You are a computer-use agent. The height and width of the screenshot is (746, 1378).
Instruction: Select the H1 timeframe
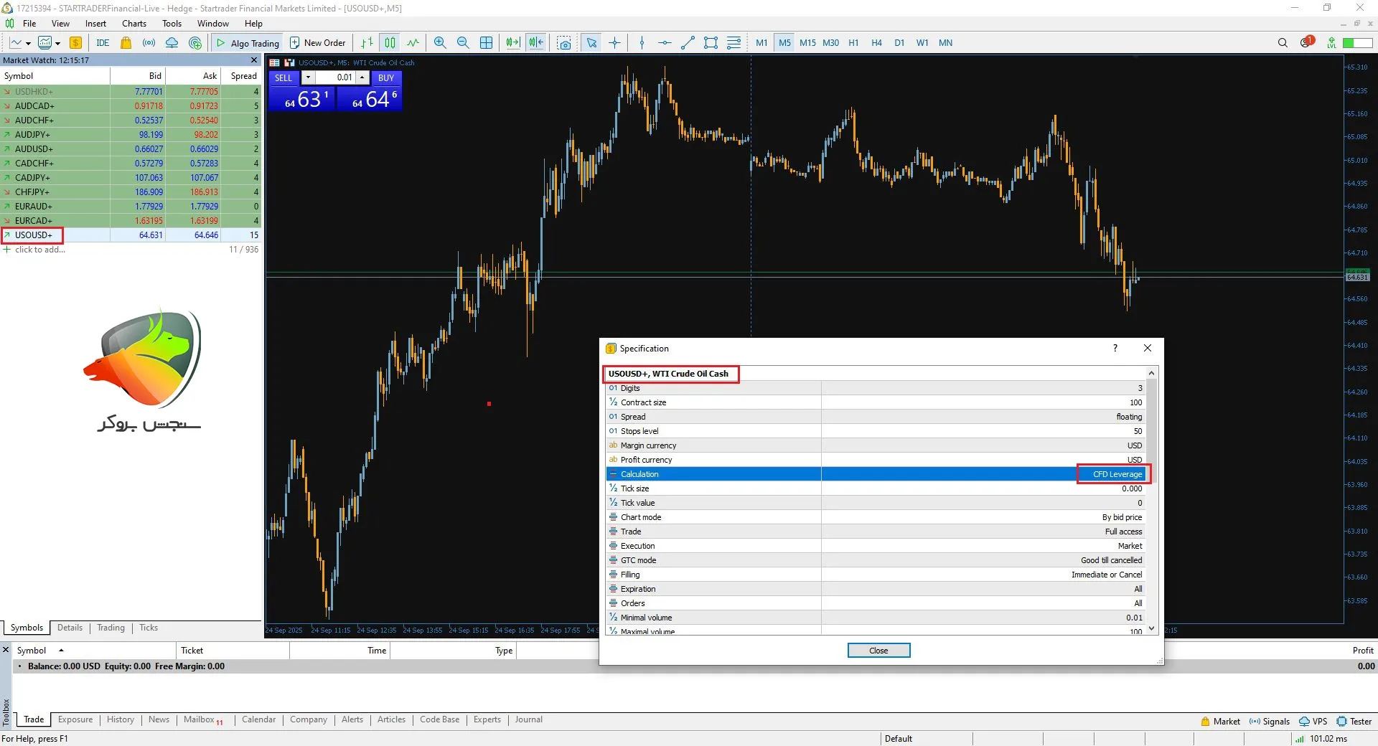click(853, 43)
